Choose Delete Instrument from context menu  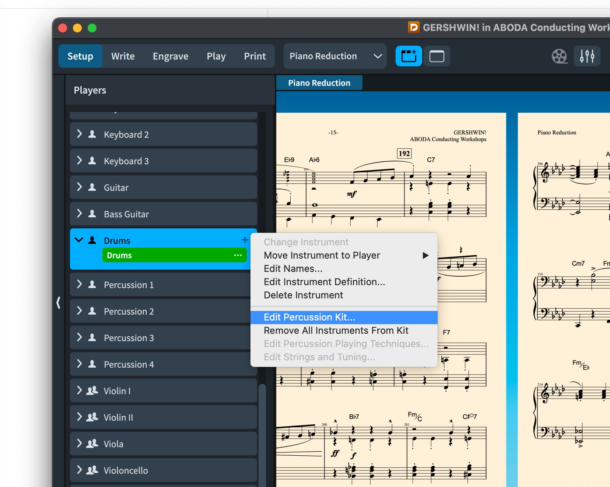tap(344, 295)
